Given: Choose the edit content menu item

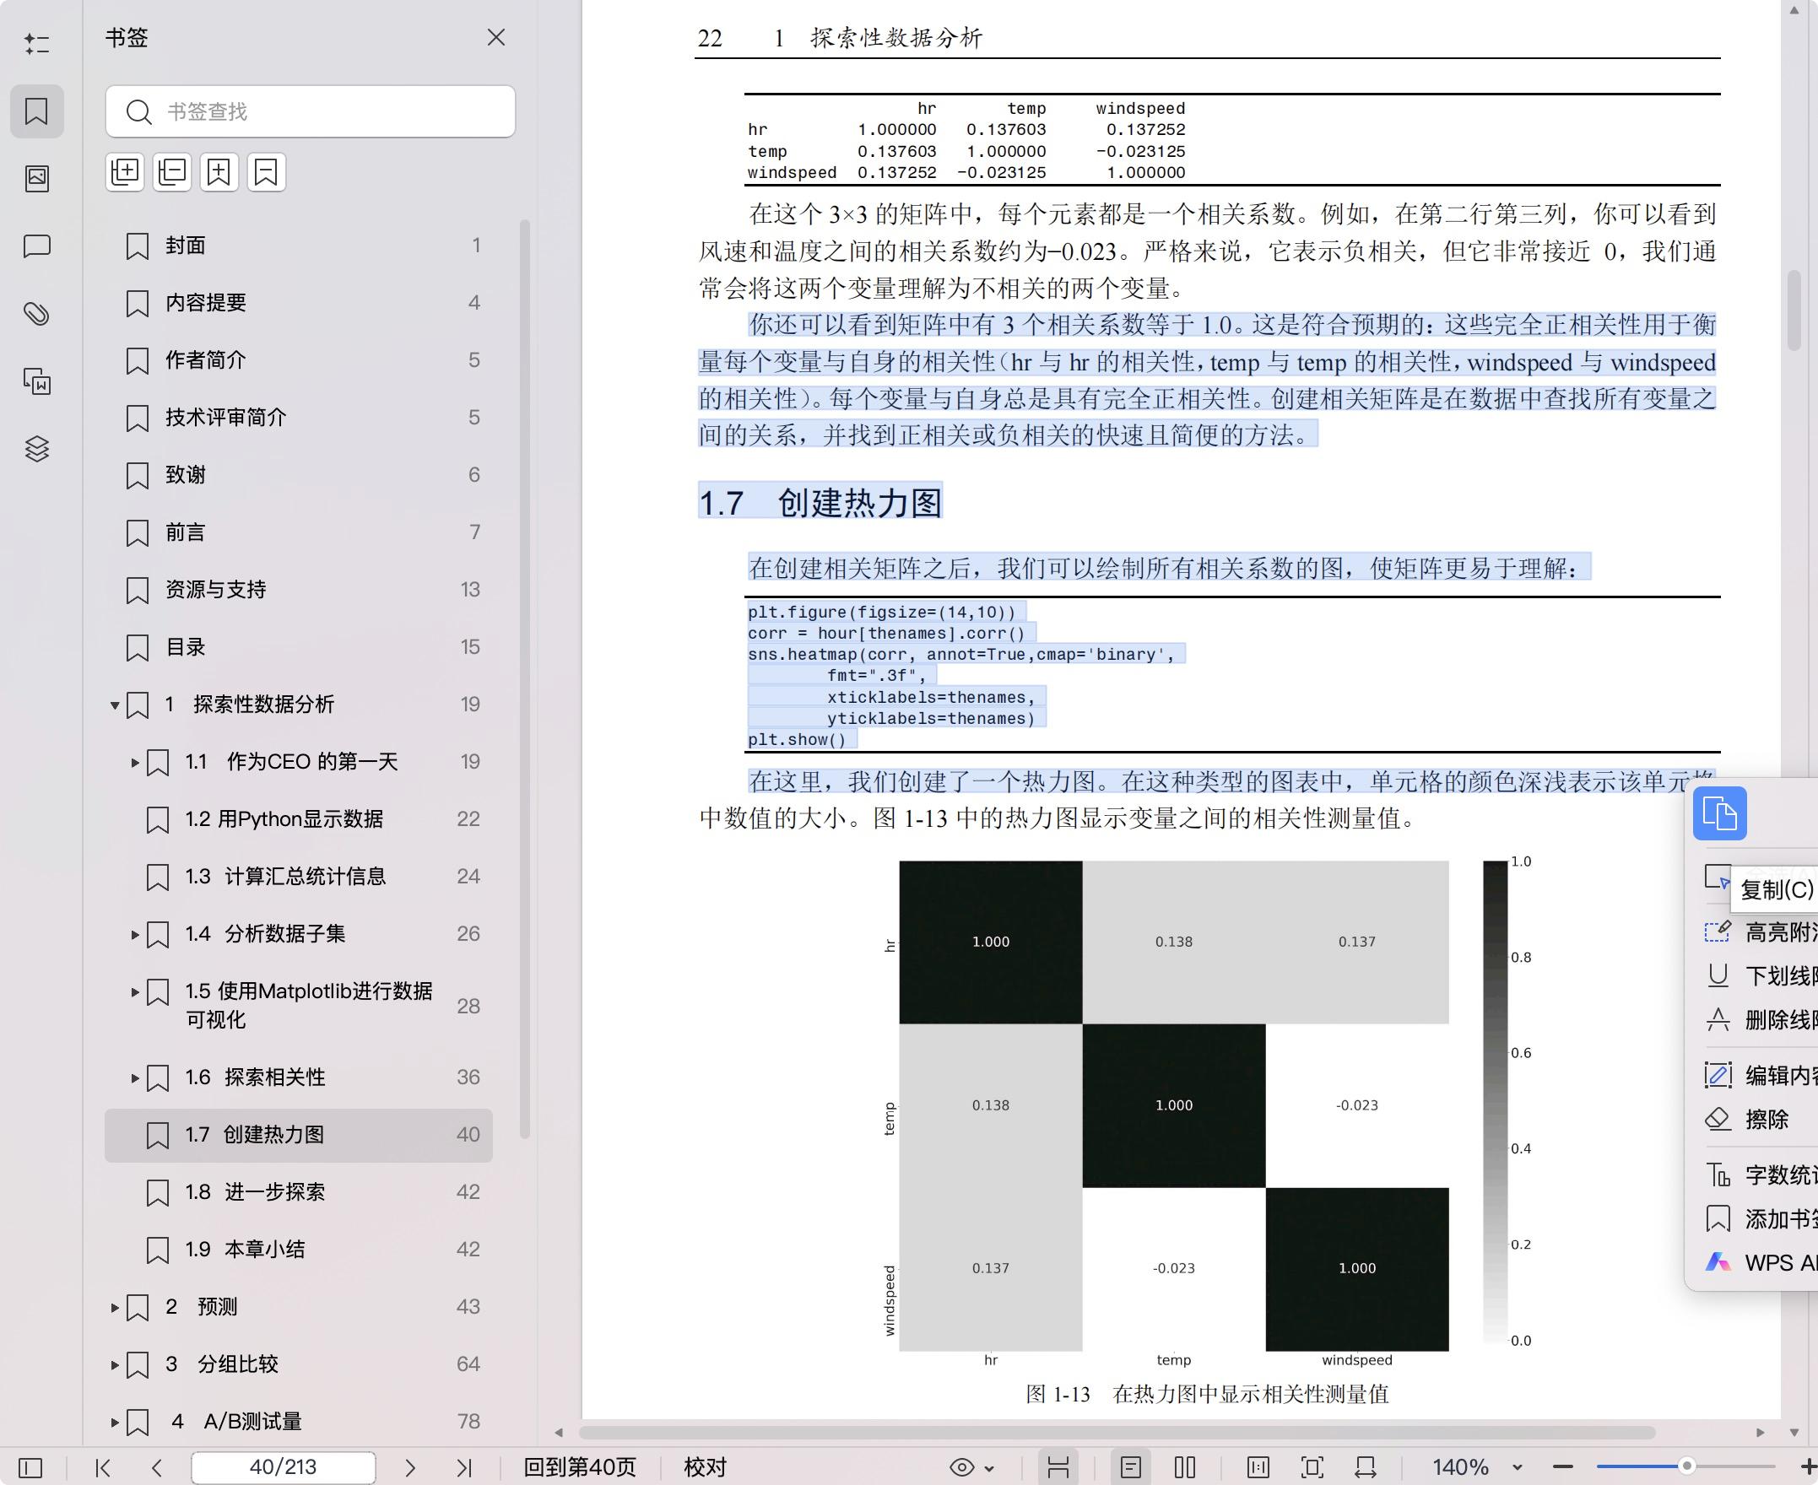Looking at the screenshot, I should pos(1761,1075).
